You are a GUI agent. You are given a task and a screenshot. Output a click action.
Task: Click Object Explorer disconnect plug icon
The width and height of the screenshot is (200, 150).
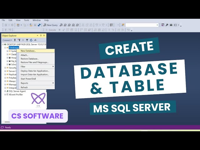pyautogui.click(x=19, y=40)
